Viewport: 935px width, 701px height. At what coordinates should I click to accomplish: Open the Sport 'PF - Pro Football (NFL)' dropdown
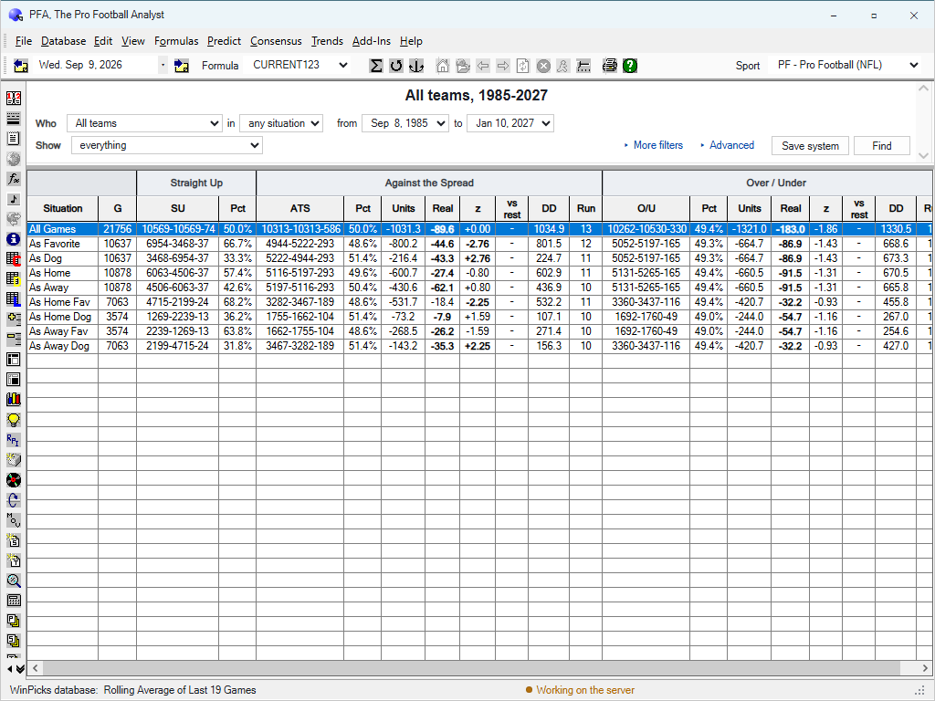(x=846, y=65)
